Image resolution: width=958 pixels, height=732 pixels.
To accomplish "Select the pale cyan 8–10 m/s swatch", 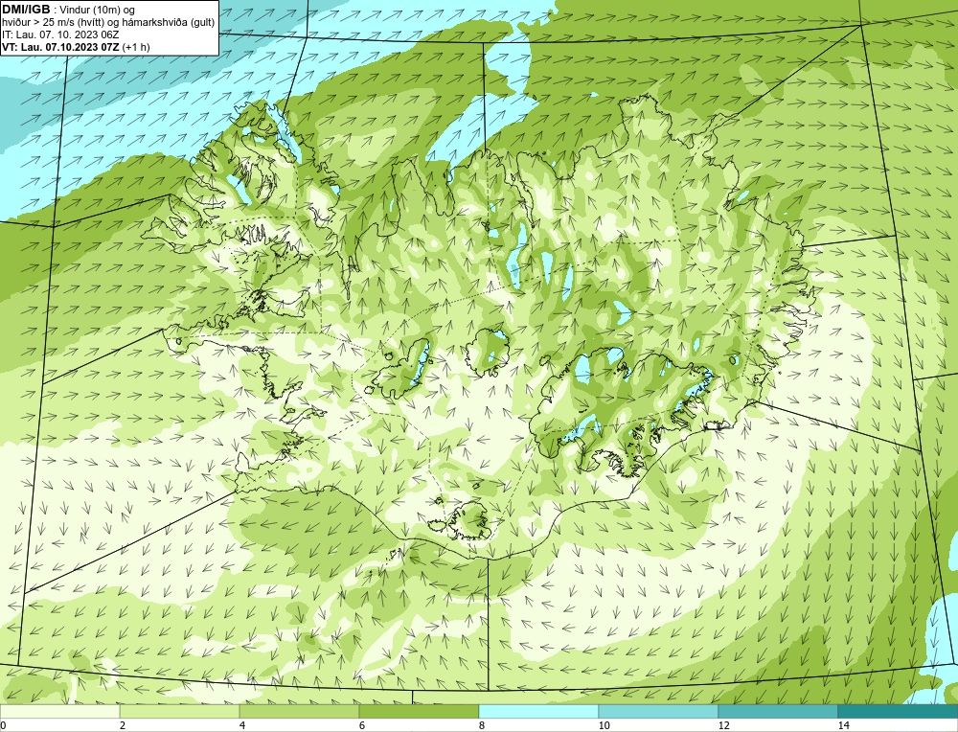I will pyautogui.click(x=538, y=711).
